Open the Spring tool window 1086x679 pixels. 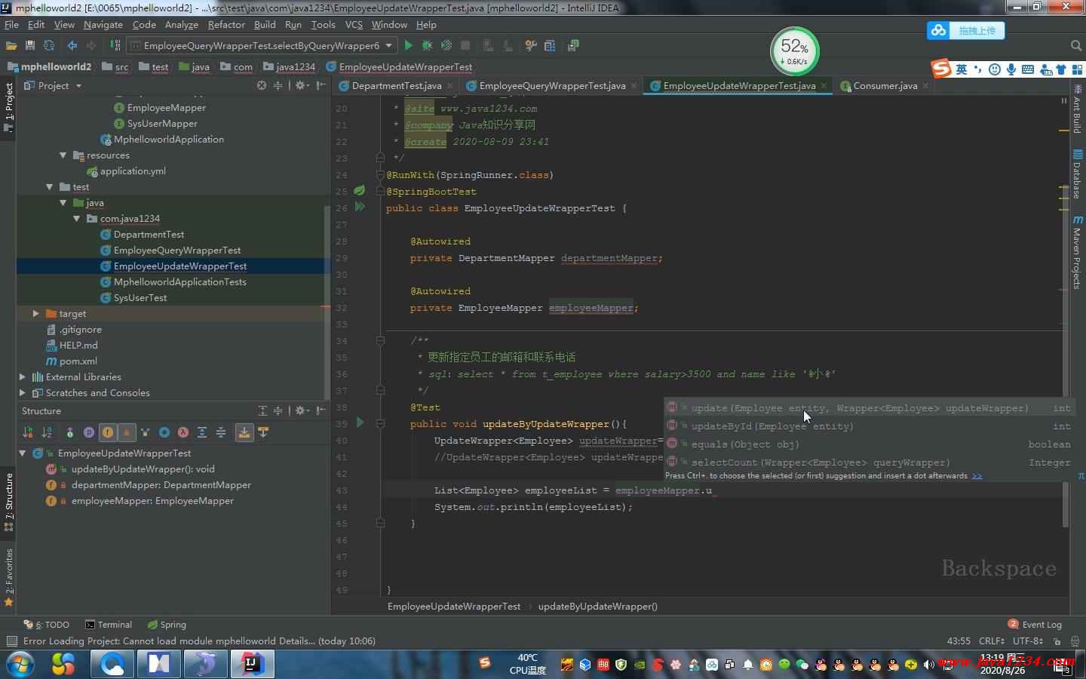click(x=167, y=625)
